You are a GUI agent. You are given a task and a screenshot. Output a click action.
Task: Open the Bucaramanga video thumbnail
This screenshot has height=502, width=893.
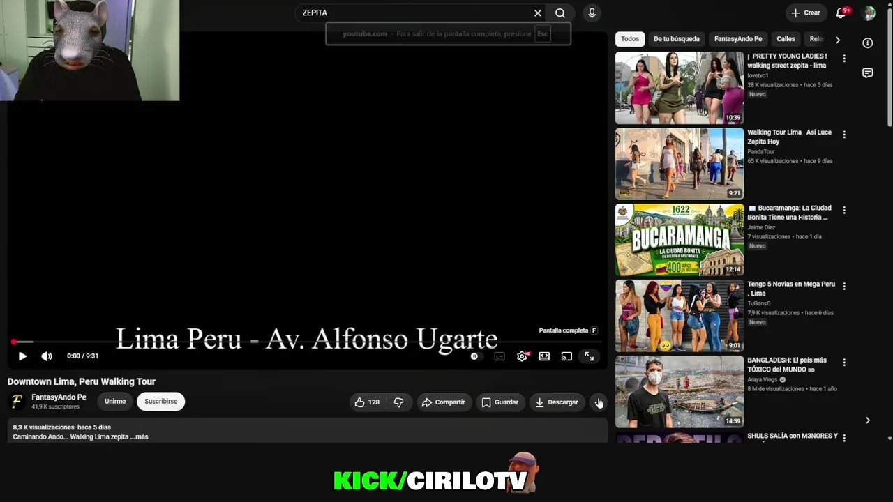[680, 240]
